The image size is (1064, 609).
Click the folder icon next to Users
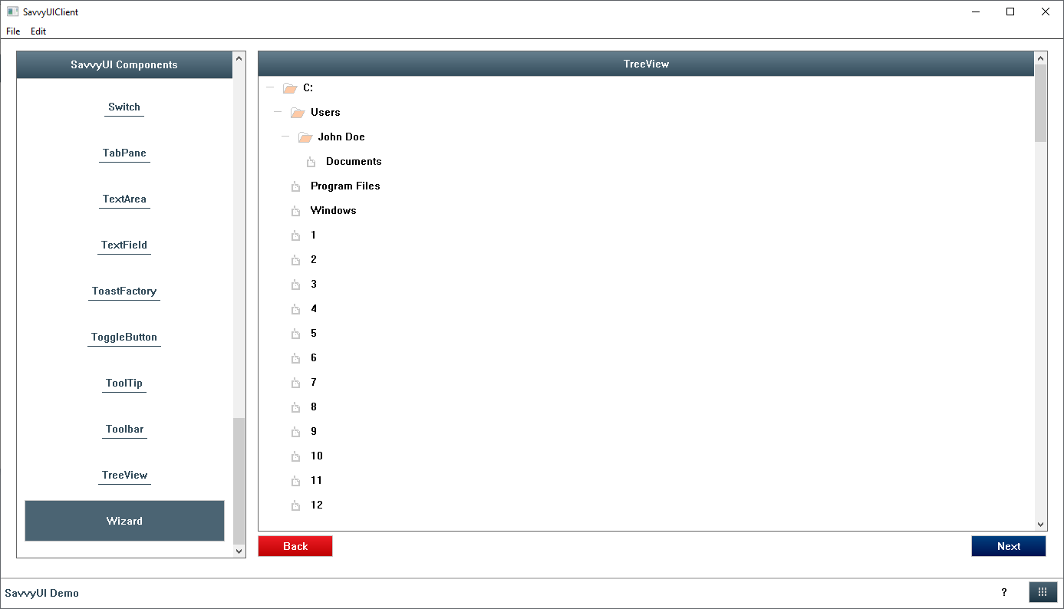(298, 112)
